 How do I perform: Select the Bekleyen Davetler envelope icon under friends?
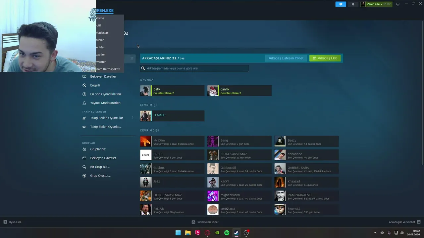84,76
